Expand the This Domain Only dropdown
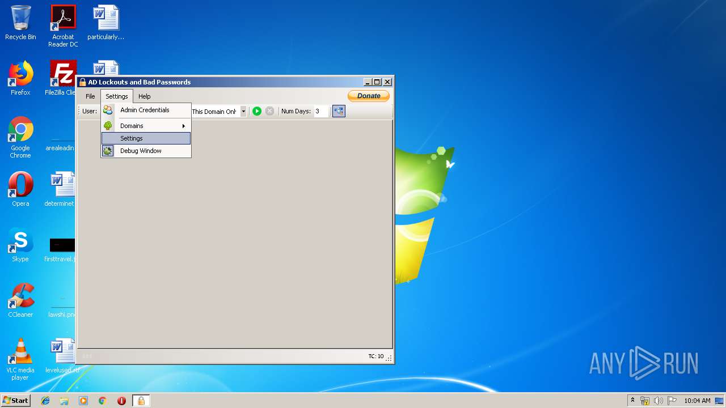 coord(243,112)
